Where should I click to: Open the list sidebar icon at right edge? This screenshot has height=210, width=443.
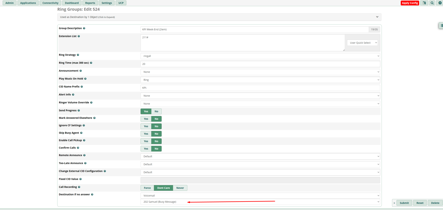441,26
